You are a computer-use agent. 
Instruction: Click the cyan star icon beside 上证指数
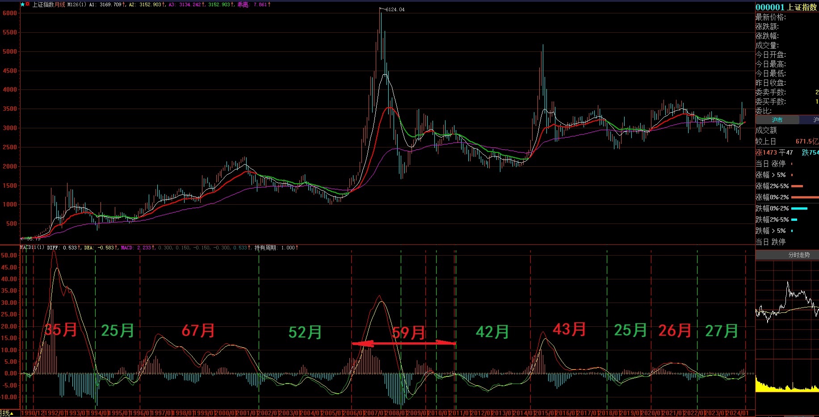coord(23,4)
